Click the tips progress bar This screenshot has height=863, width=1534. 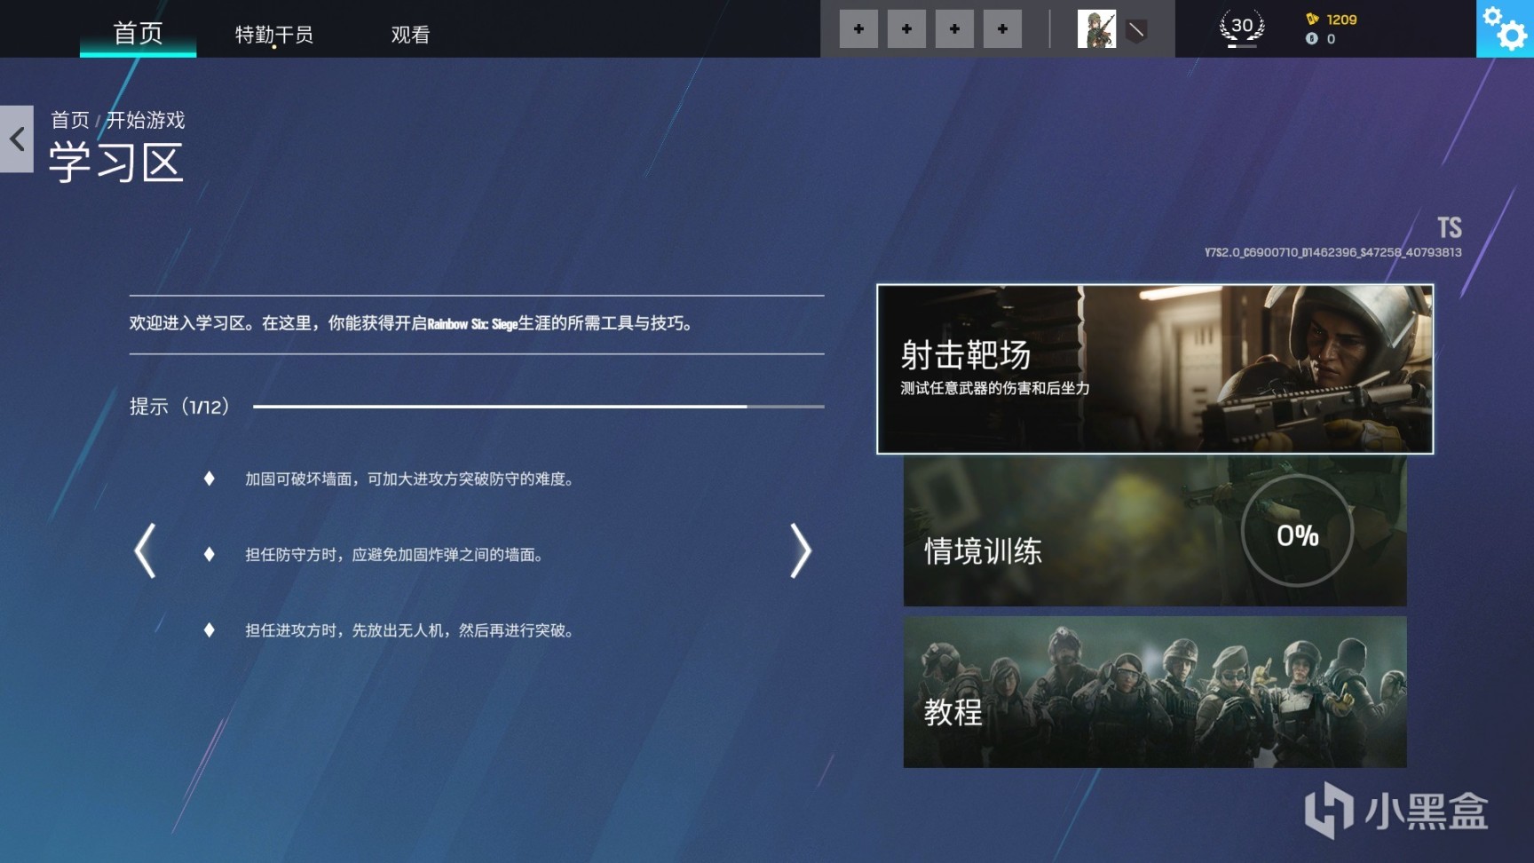tap(539, 407)
